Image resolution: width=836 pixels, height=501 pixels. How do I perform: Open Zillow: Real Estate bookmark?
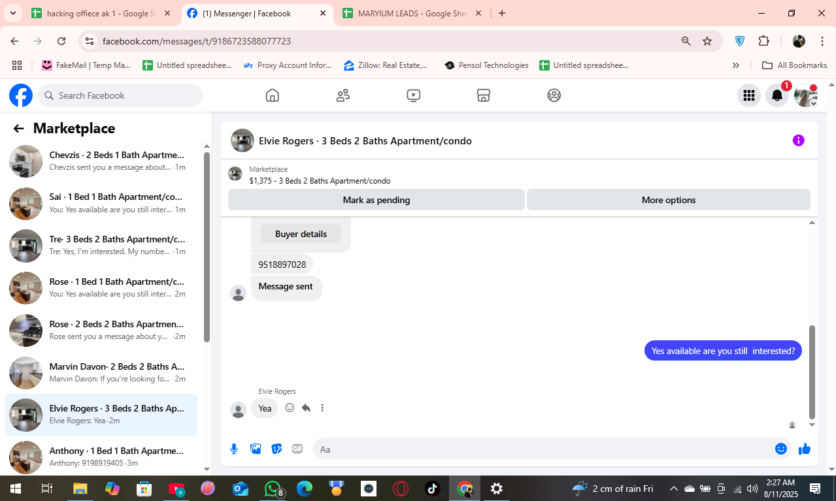click(386, 65)
